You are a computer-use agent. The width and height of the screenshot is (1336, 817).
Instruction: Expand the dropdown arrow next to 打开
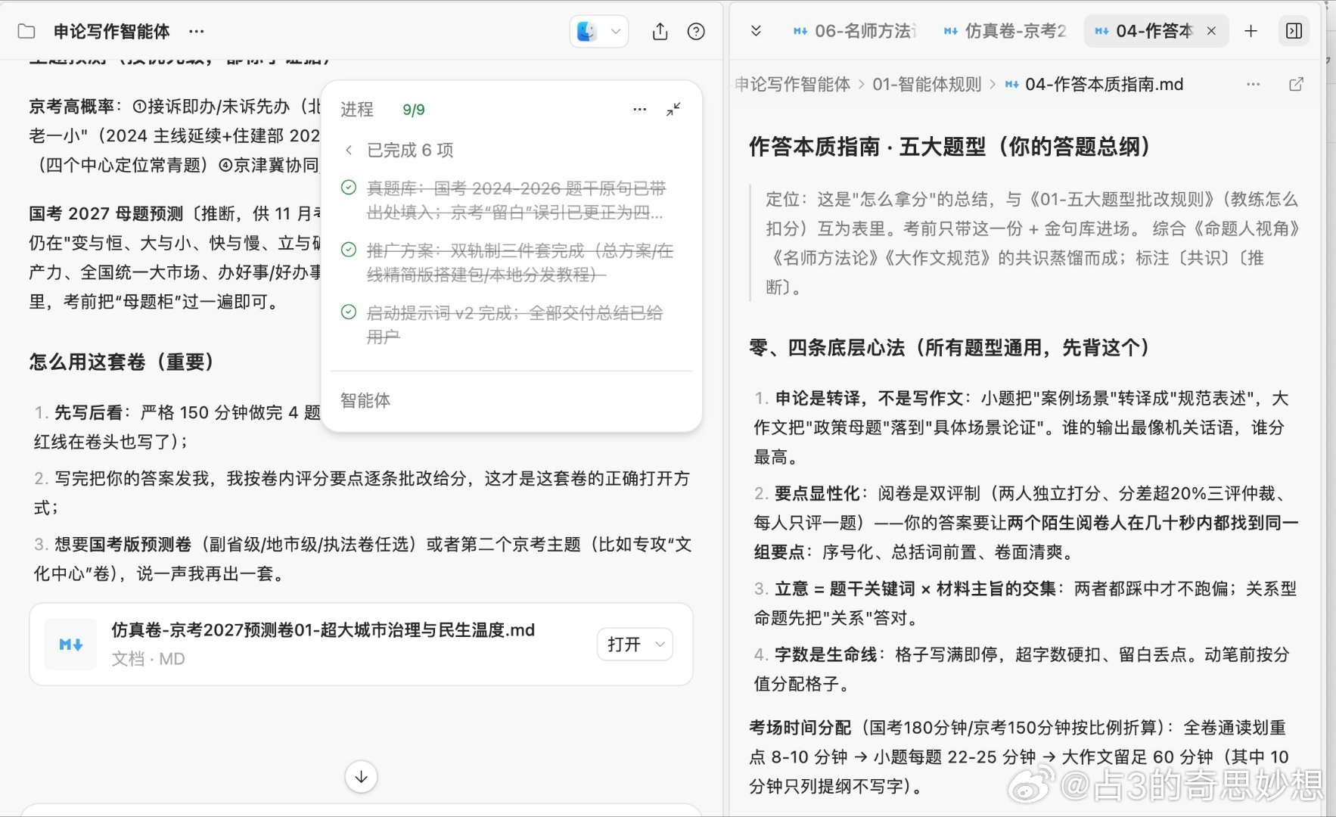tap(660, 645)
